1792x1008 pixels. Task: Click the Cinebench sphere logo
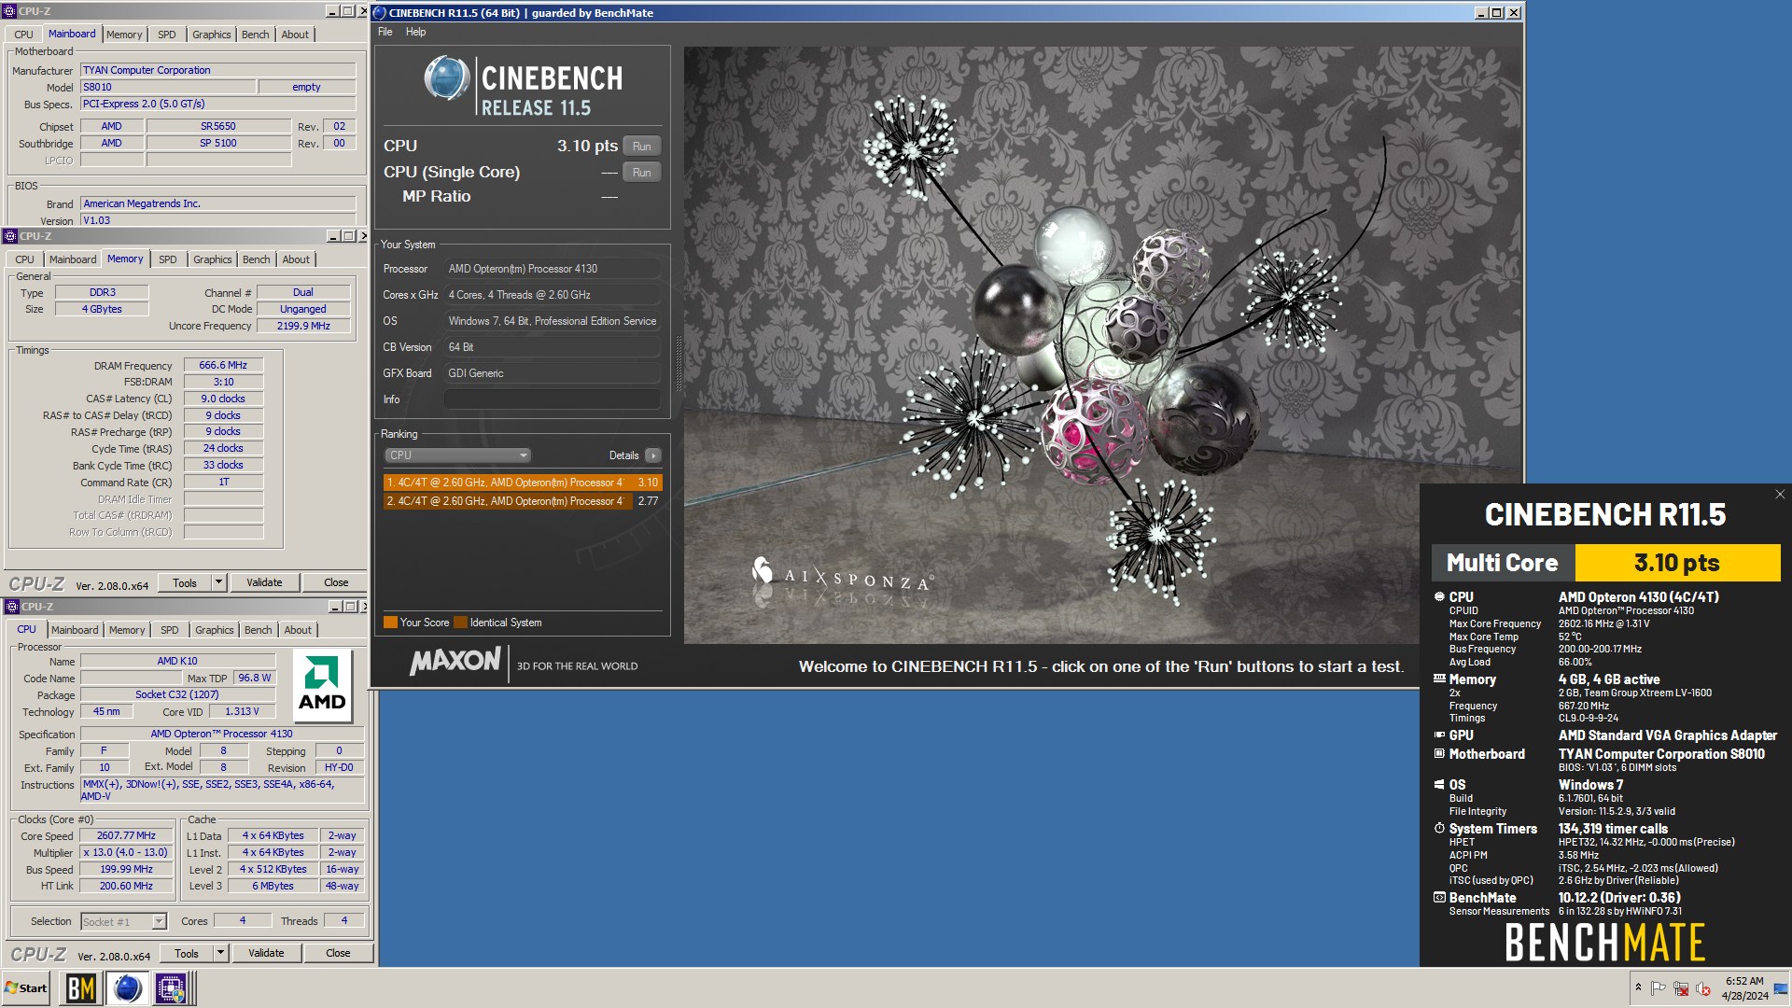[x=446, y=78]
